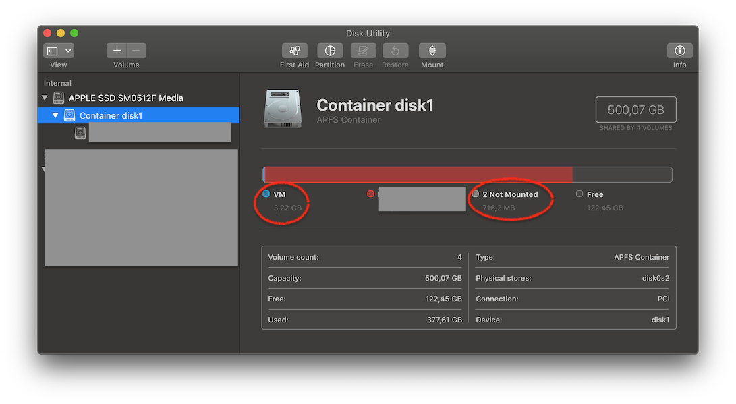The height and width of the screenshot is (404, 736).
Task: Mount the unmounted volume via Mount icon
Action: 432,51
